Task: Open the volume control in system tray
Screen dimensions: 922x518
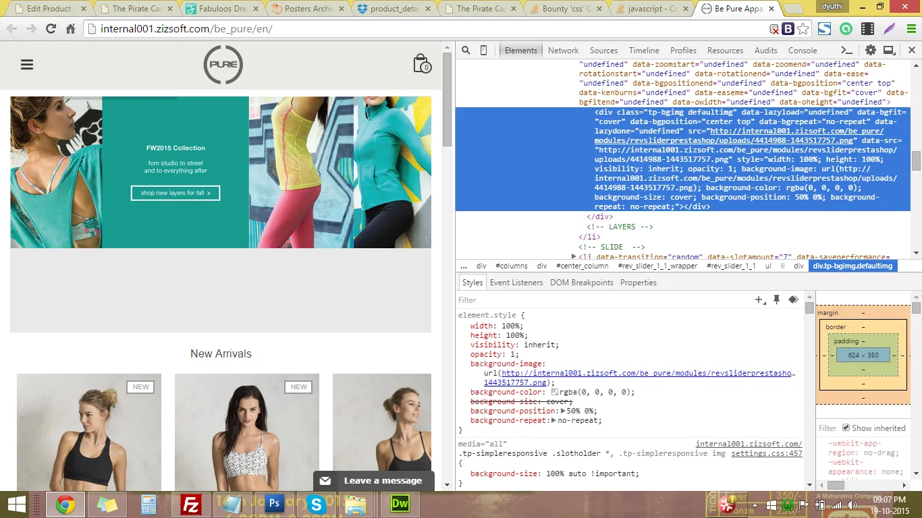Action: click(x=853, y=505)
